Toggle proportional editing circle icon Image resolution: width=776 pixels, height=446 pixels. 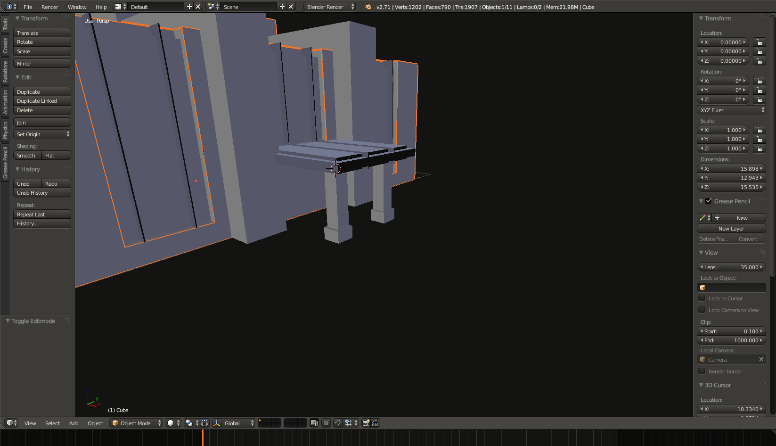pos(326,423)
